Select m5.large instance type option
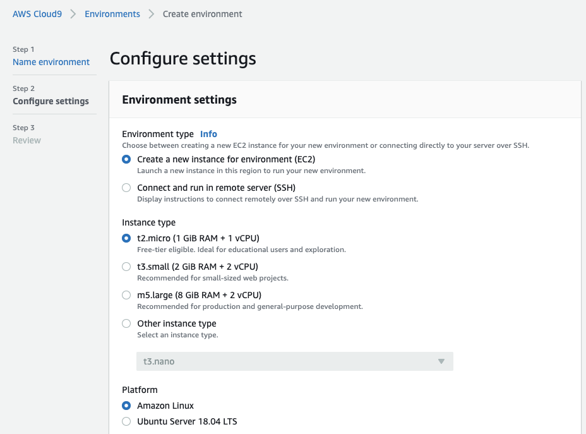This screenshot has height=434, width=586. (x=126, y=295)
